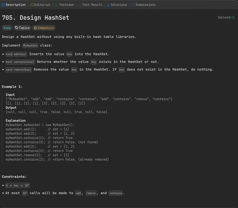Click the Example 1: heading
238x208 pixels.
12,87
